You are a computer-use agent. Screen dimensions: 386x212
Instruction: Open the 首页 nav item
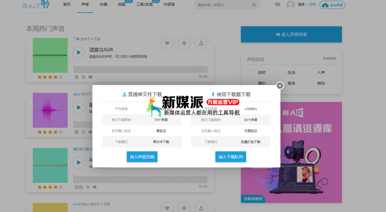(67, 5)
